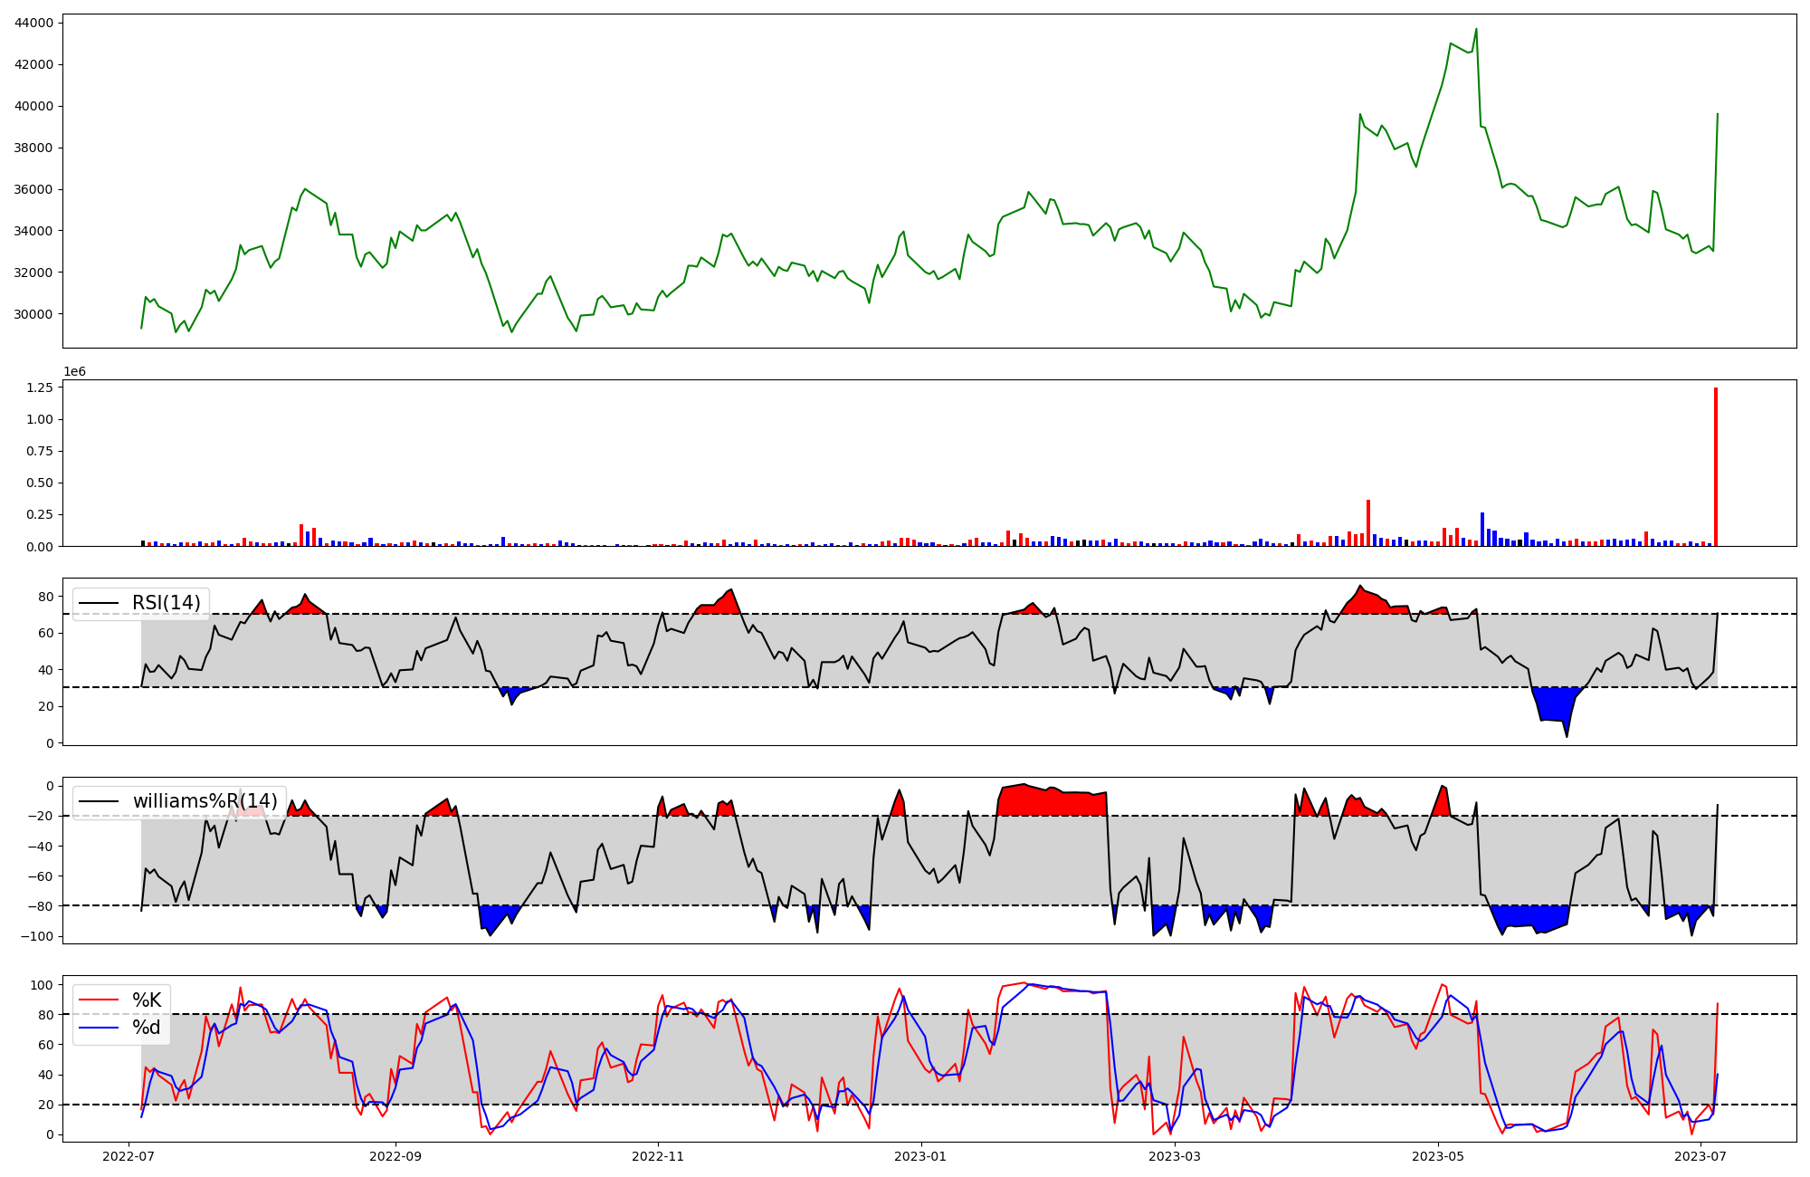
Task: Click the red %K legend line sample
Action: coord(99,1000)
